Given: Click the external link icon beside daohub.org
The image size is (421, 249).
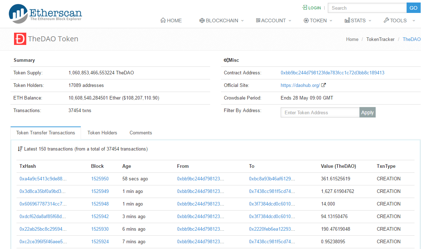Looking at the screenshot, I should (323, 85).
